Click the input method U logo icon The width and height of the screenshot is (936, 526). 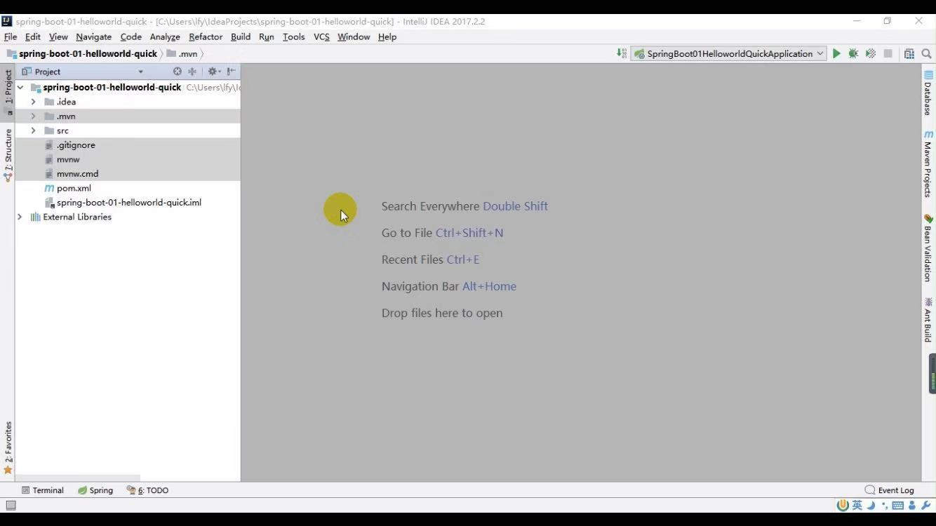point(843,505)
